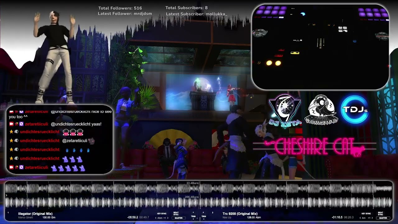Image resolution: width=398 pixels, height=224 pixels.
Task: Click zetaretiiculi username in the bottom chat message
Action: tap(36, 168)
